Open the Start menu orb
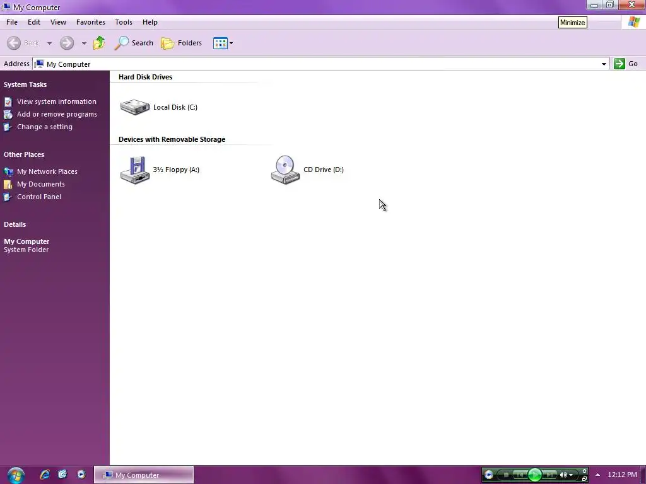The height and width of the screenshot is (484, 646). 16,475
